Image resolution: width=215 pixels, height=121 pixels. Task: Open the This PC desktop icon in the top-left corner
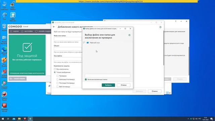point(4,5)
